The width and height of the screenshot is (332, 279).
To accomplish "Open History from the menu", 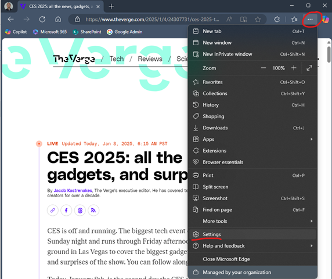I will click(252, 105).
